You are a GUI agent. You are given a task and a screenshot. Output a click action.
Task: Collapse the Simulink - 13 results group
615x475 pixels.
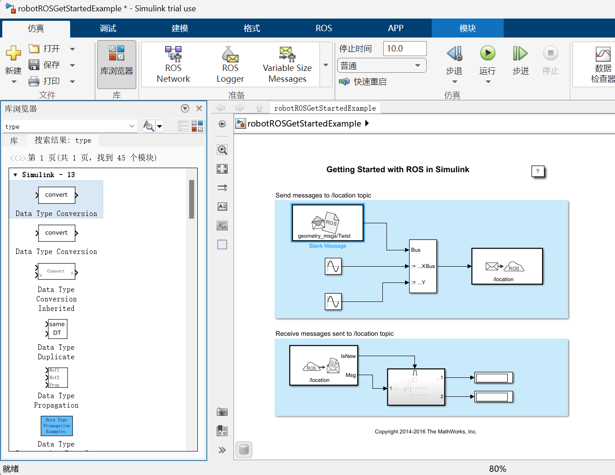[15, 175]
